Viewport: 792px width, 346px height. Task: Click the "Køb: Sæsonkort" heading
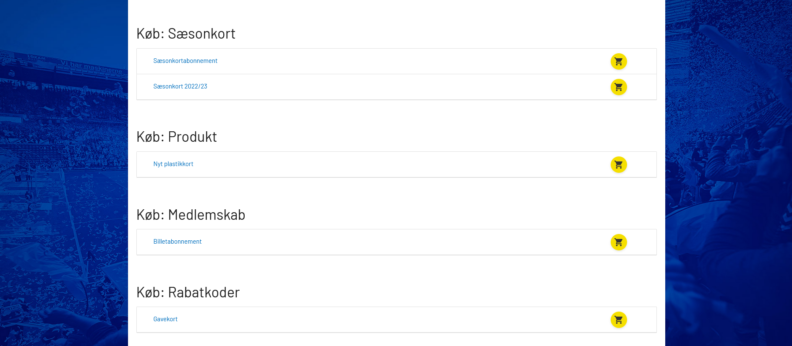point(186,34)
